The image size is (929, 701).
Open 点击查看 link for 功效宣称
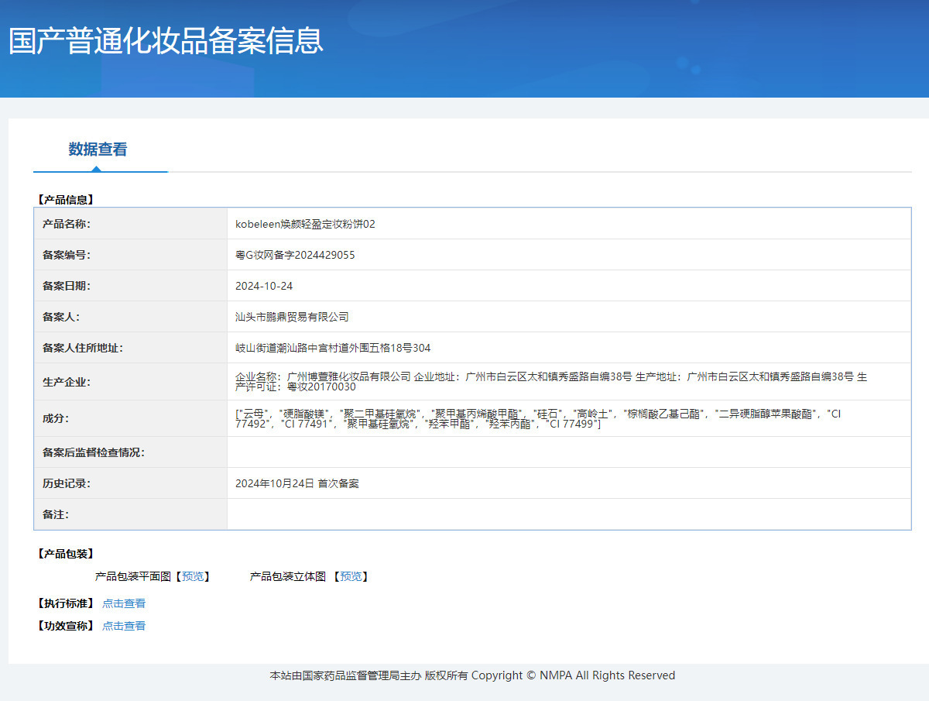tap(124, 626)
